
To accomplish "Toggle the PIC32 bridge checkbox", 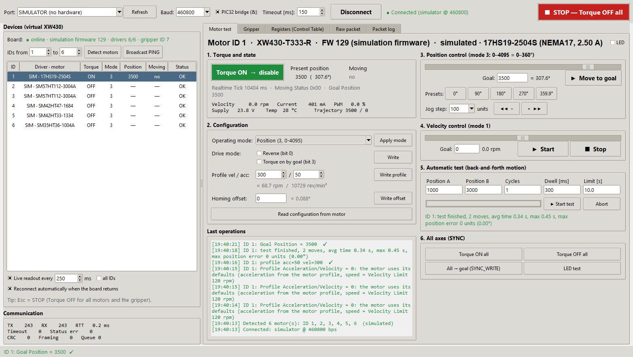I will 217,12.
